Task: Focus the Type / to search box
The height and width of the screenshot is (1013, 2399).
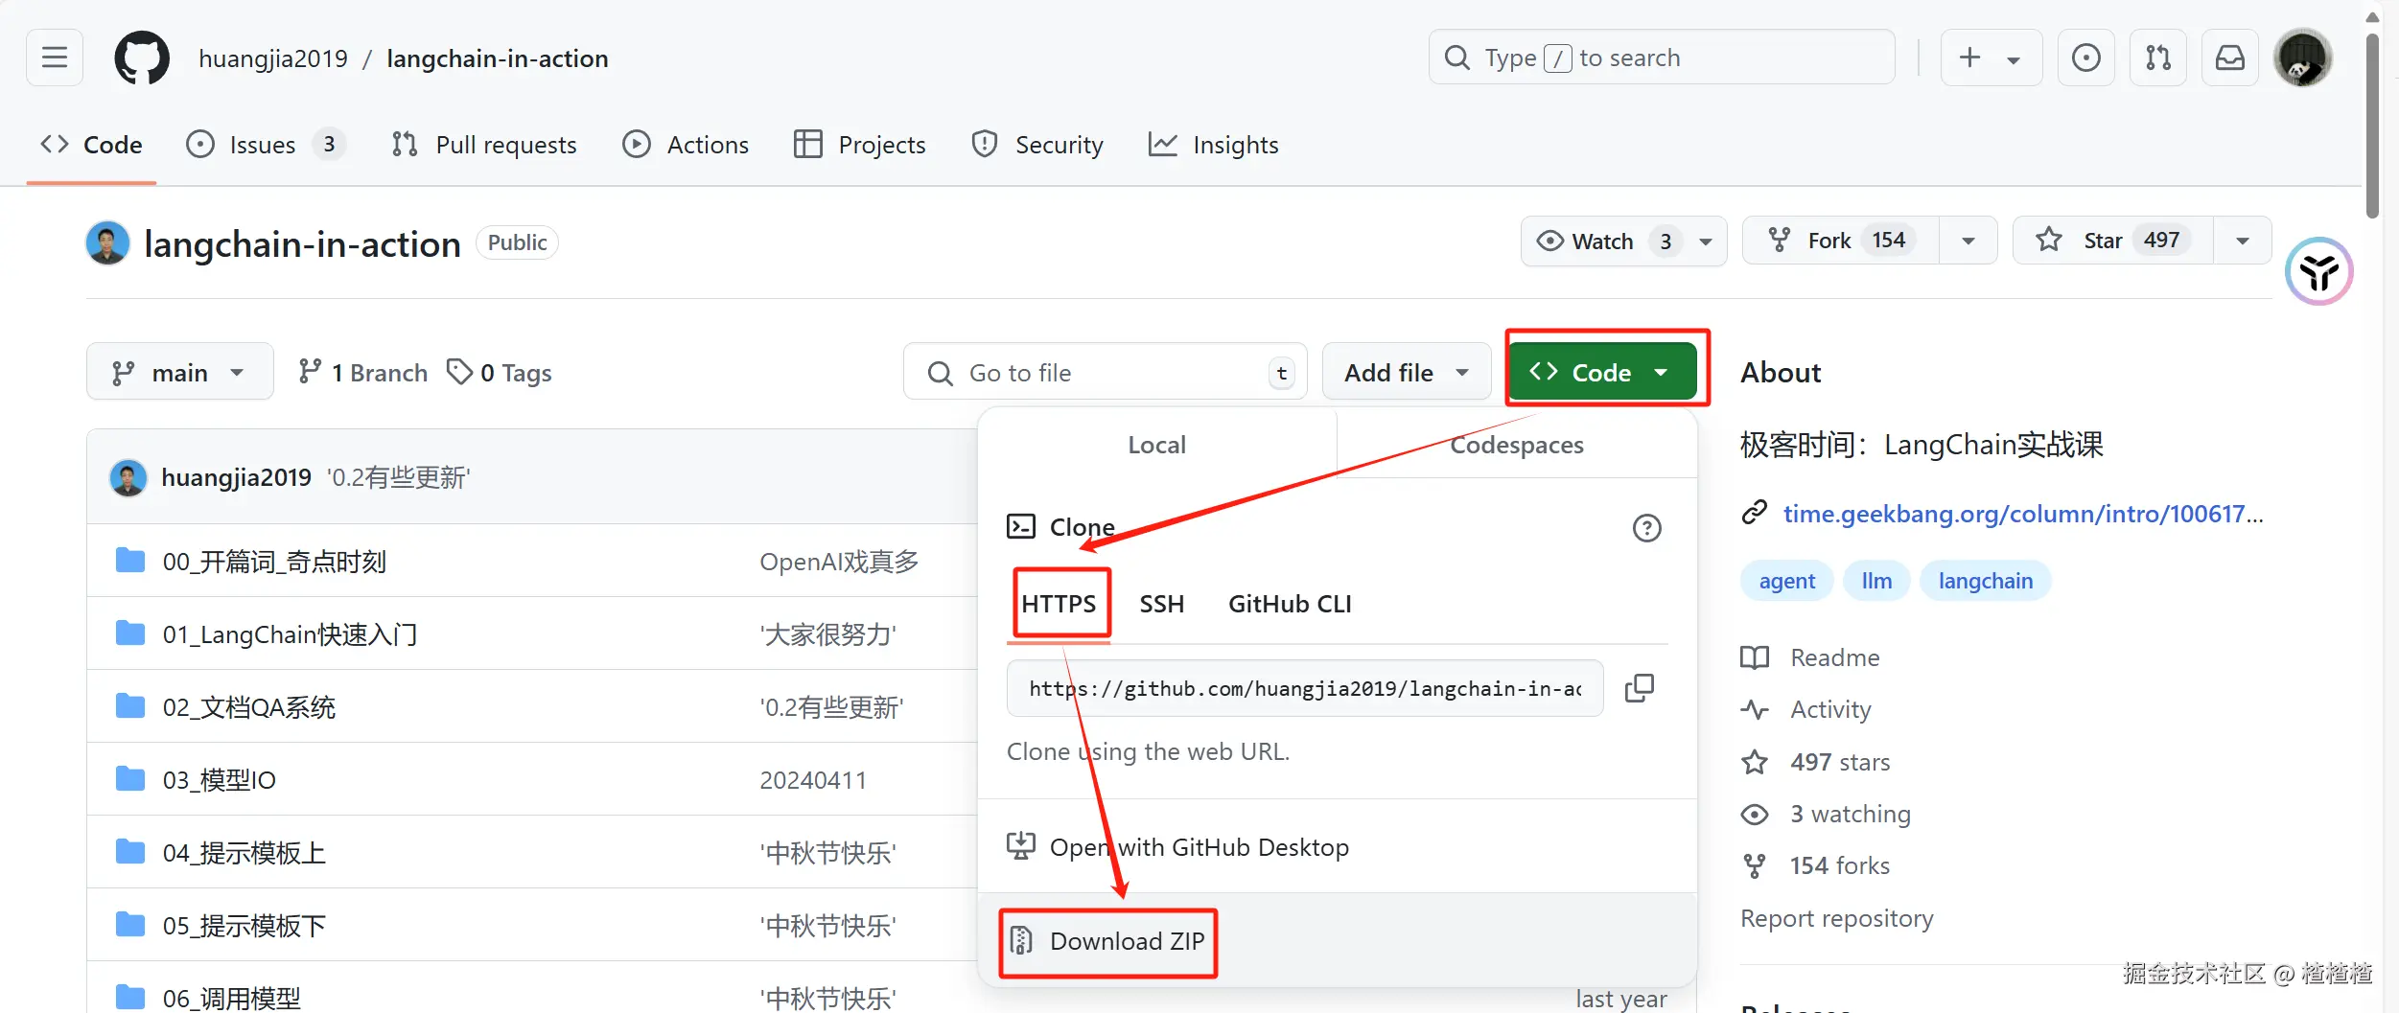Action: point(1662,58)
